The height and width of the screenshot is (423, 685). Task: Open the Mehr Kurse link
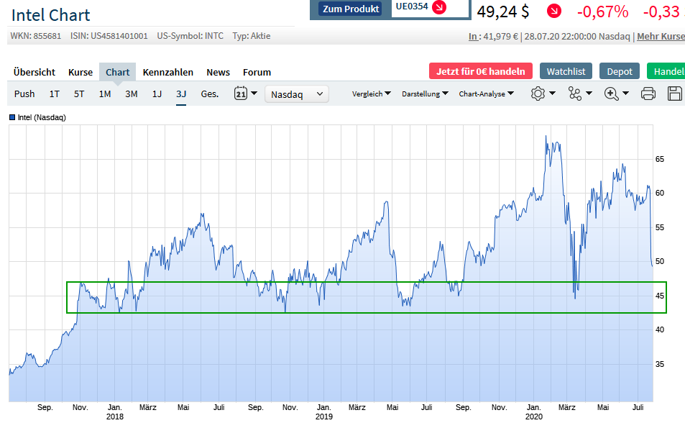[x=661, y=36]
